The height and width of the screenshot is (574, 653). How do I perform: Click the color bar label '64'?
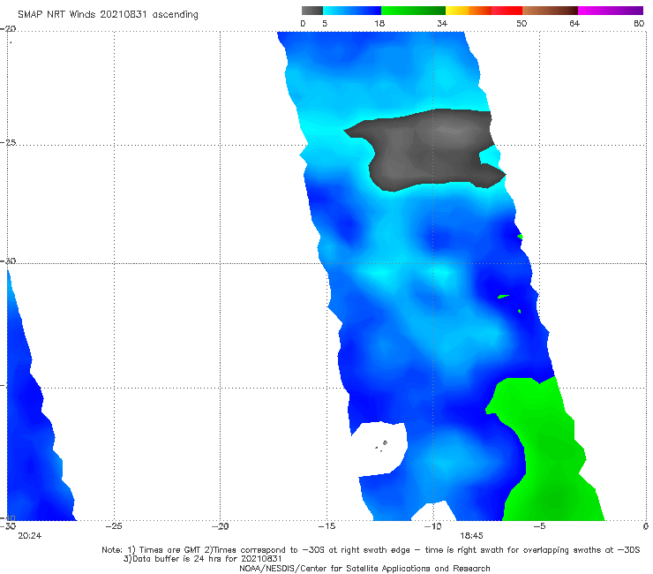(574, 24)
